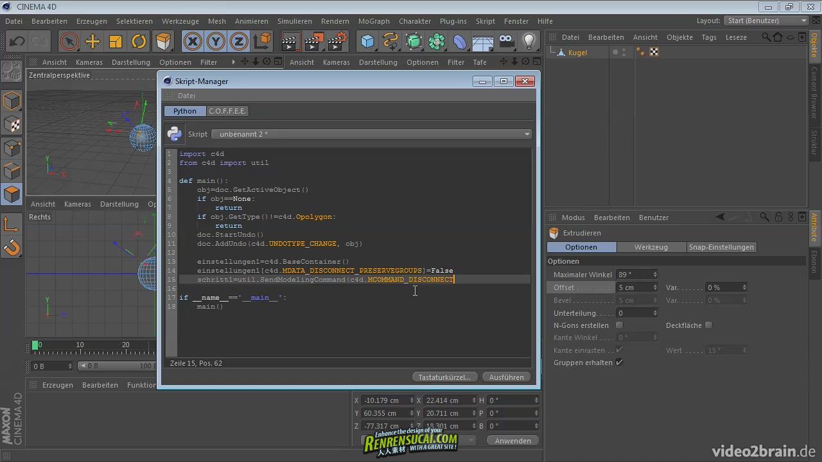Switch to the C.O.F.F.E.E. tab

click(x=227, y=111)
